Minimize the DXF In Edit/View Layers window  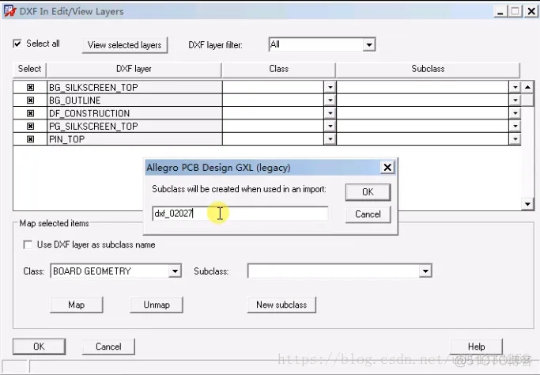pyautogui.click(x=500, y=12)
